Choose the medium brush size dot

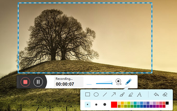coord(96,105)
